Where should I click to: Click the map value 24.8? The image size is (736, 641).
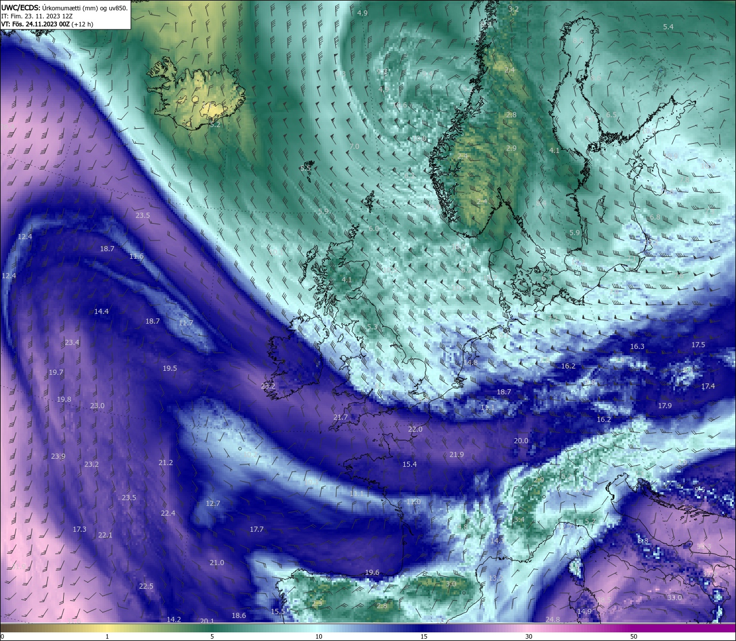[x=553, y=620]
